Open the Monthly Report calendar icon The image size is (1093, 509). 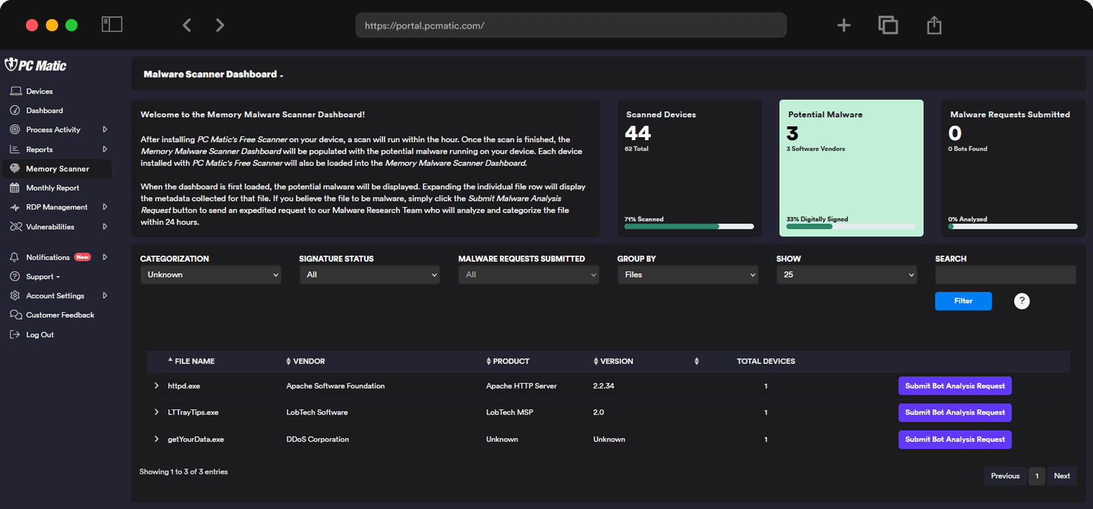tap(15, 188)
